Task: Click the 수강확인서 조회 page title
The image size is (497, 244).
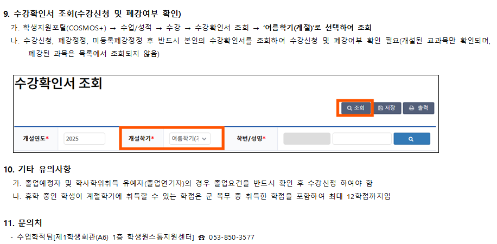Action: point(58,84)
